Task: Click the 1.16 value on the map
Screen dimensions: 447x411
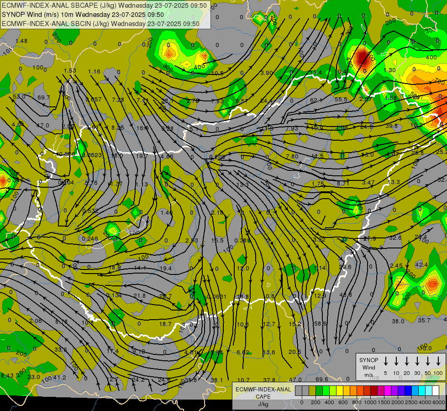Action: point(94,72)
